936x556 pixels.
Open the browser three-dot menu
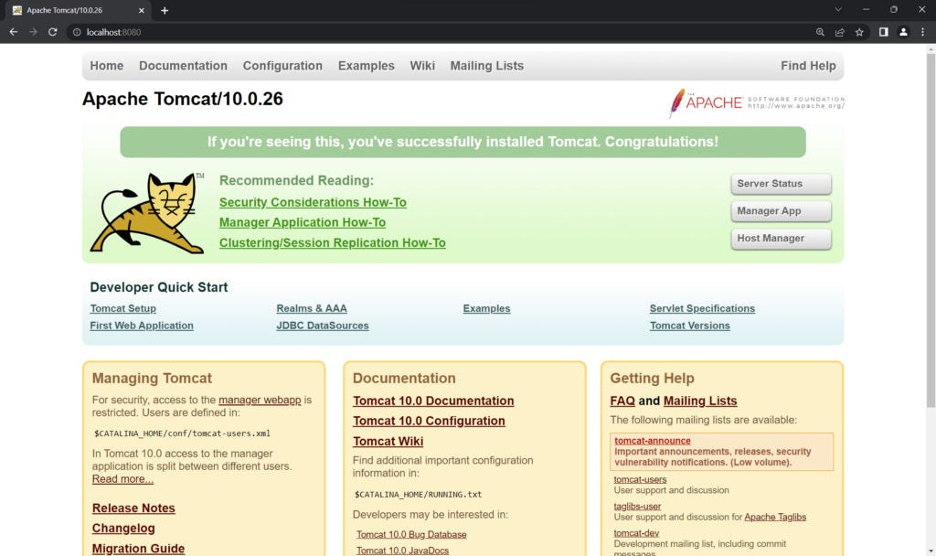pyautogui.click(x=923, y=32)
